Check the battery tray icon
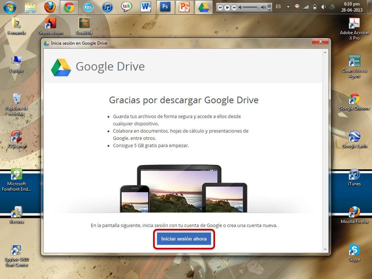Viewport: 372px width, 279px height. click(x=315, y=7)
